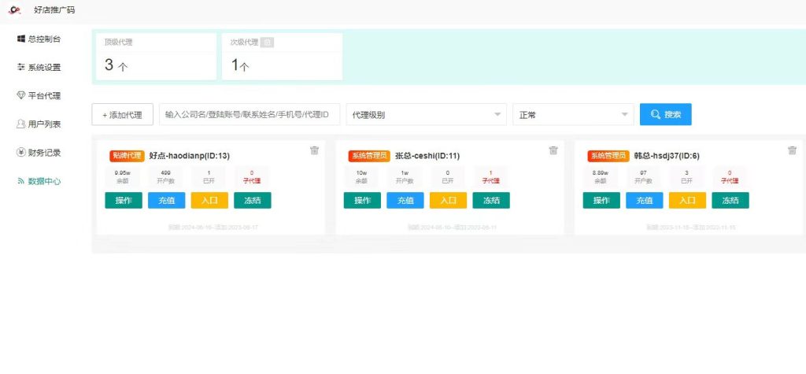Image resolution: width=806 pixels, height=374 pixels.
Task: Click 入口 for 韩总-hsdj37
Action: coord(687,201)
